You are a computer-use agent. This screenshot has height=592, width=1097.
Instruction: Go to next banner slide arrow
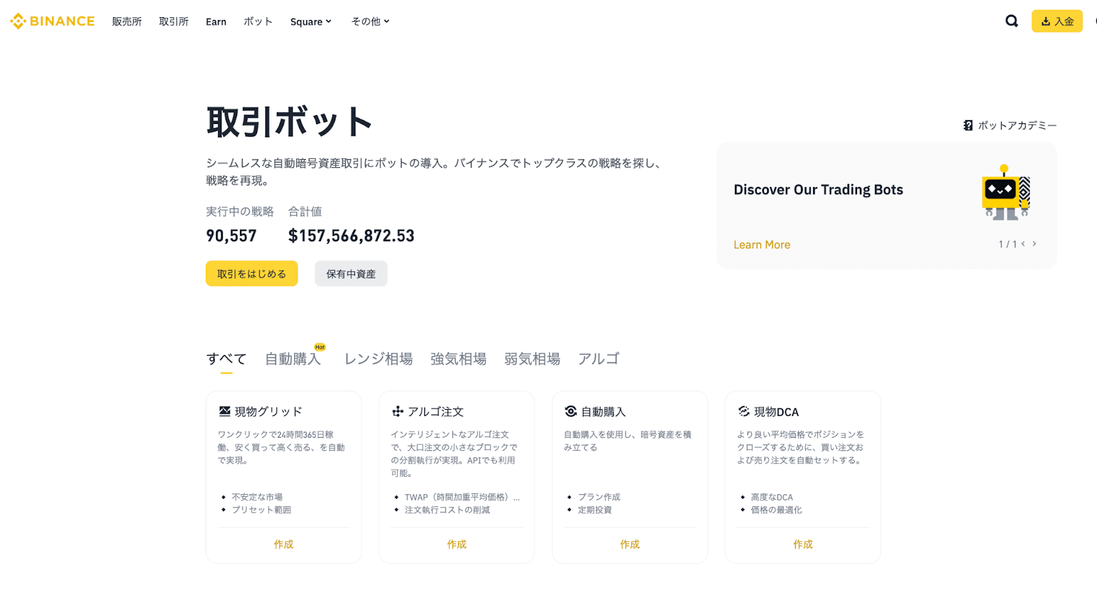point(1035,244)
